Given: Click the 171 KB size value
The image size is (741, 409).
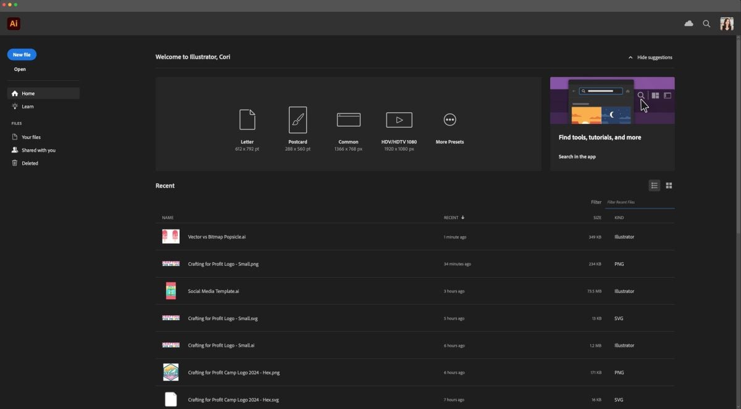Looking at the screenshot, I should pyautogui.click(x=595, y=373).
